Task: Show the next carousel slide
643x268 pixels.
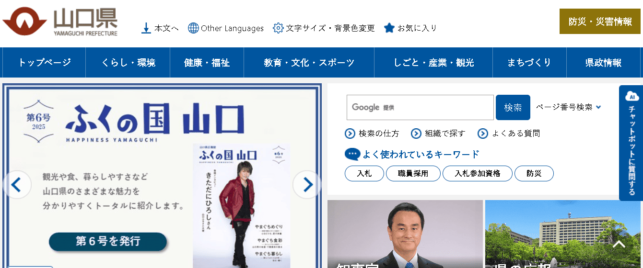Action: coord(307,185)
